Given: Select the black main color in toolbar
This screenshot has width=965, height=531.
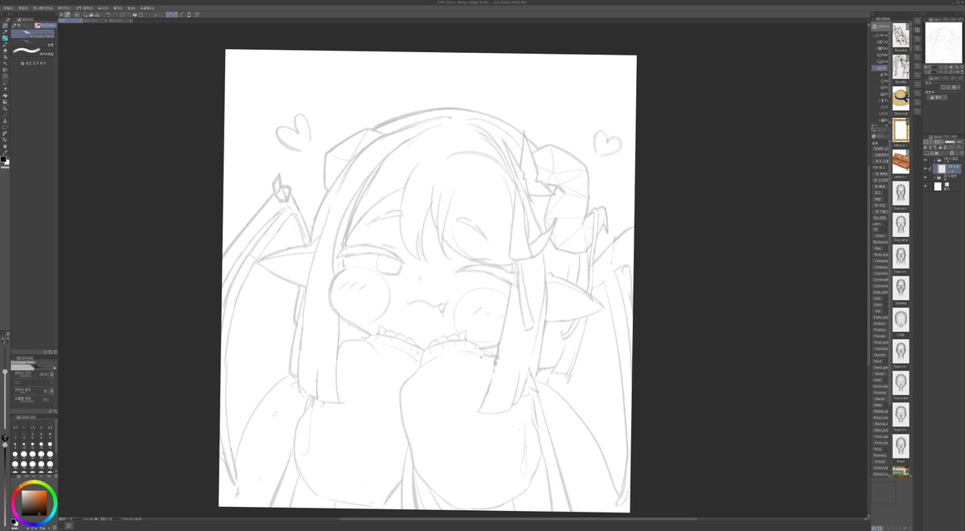Looking at the screenshot, I should point(3,159).
